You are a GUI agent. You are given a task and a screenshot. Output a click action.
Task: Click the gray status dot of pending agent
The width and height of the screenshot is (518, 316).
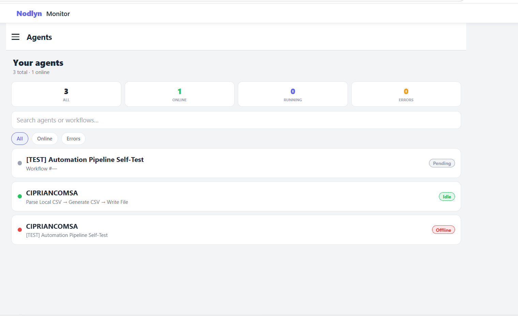(x=20, y=163)
